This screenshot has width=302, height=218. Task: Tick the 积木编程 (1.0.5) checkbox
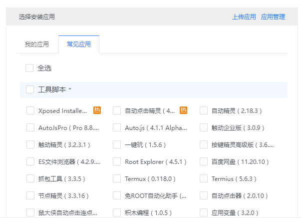point(117,212)
